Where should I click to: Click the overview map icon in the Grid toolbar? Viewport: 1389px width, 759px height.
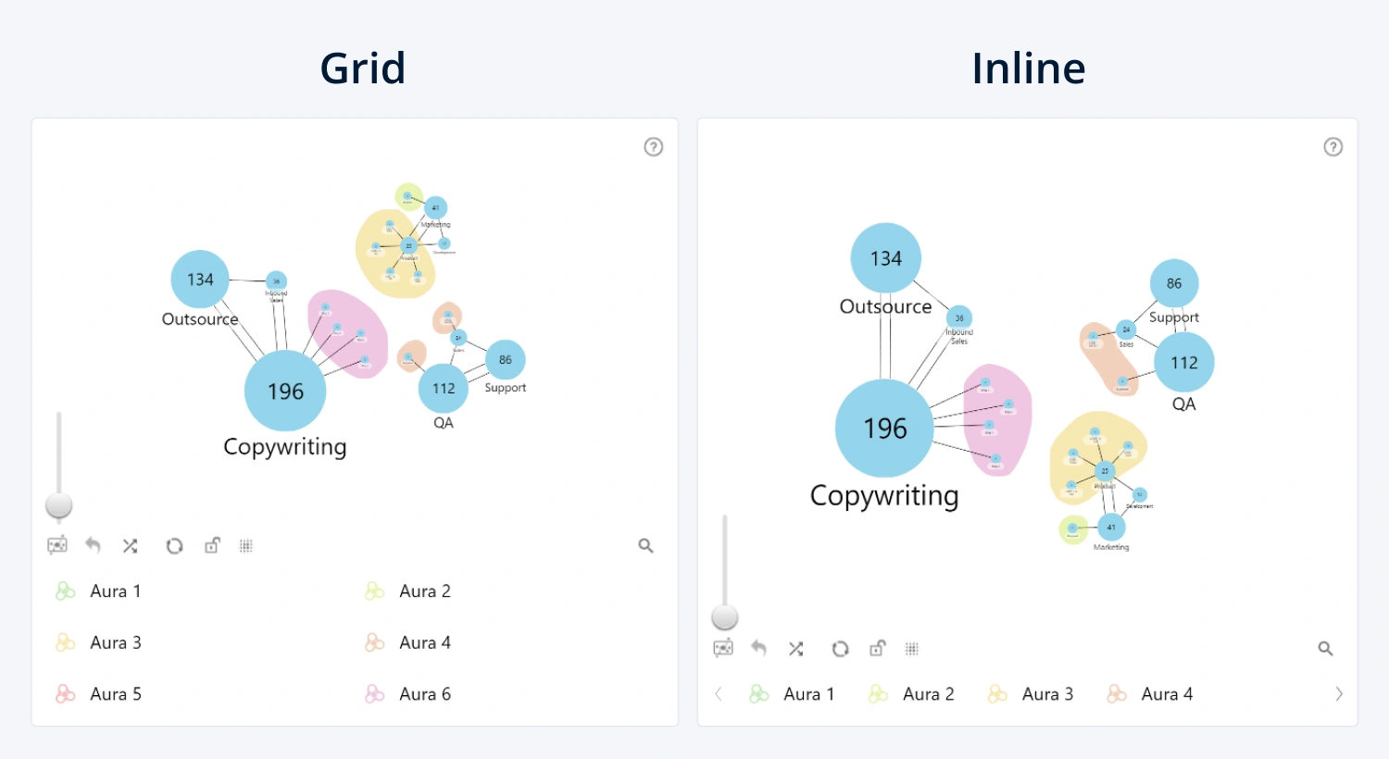pos(57,545)
